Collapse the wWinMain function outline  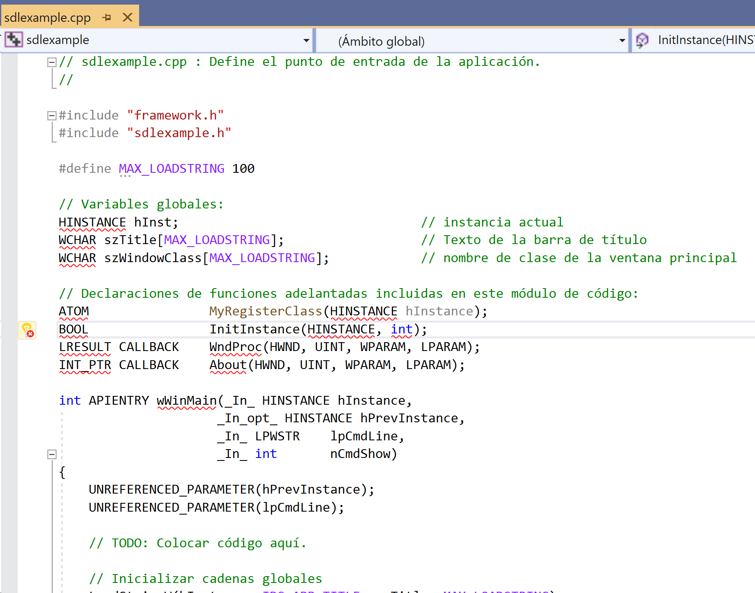(x=52, y=454)
